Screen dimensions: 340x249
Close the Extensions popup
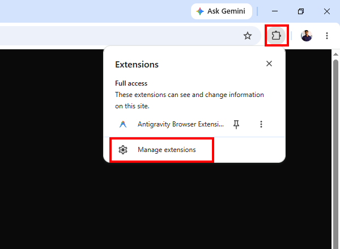[x=269, y=64]
